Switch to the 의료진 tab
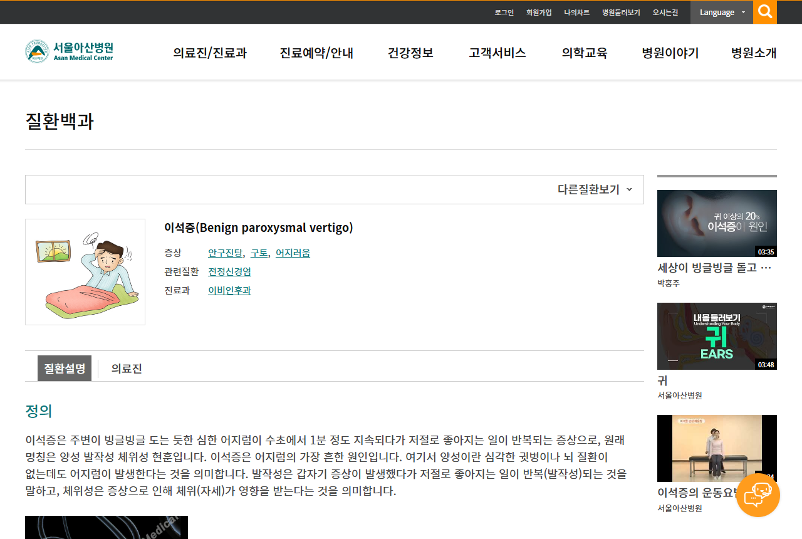This screenshot has height=539, width=802. click(127, 369)
